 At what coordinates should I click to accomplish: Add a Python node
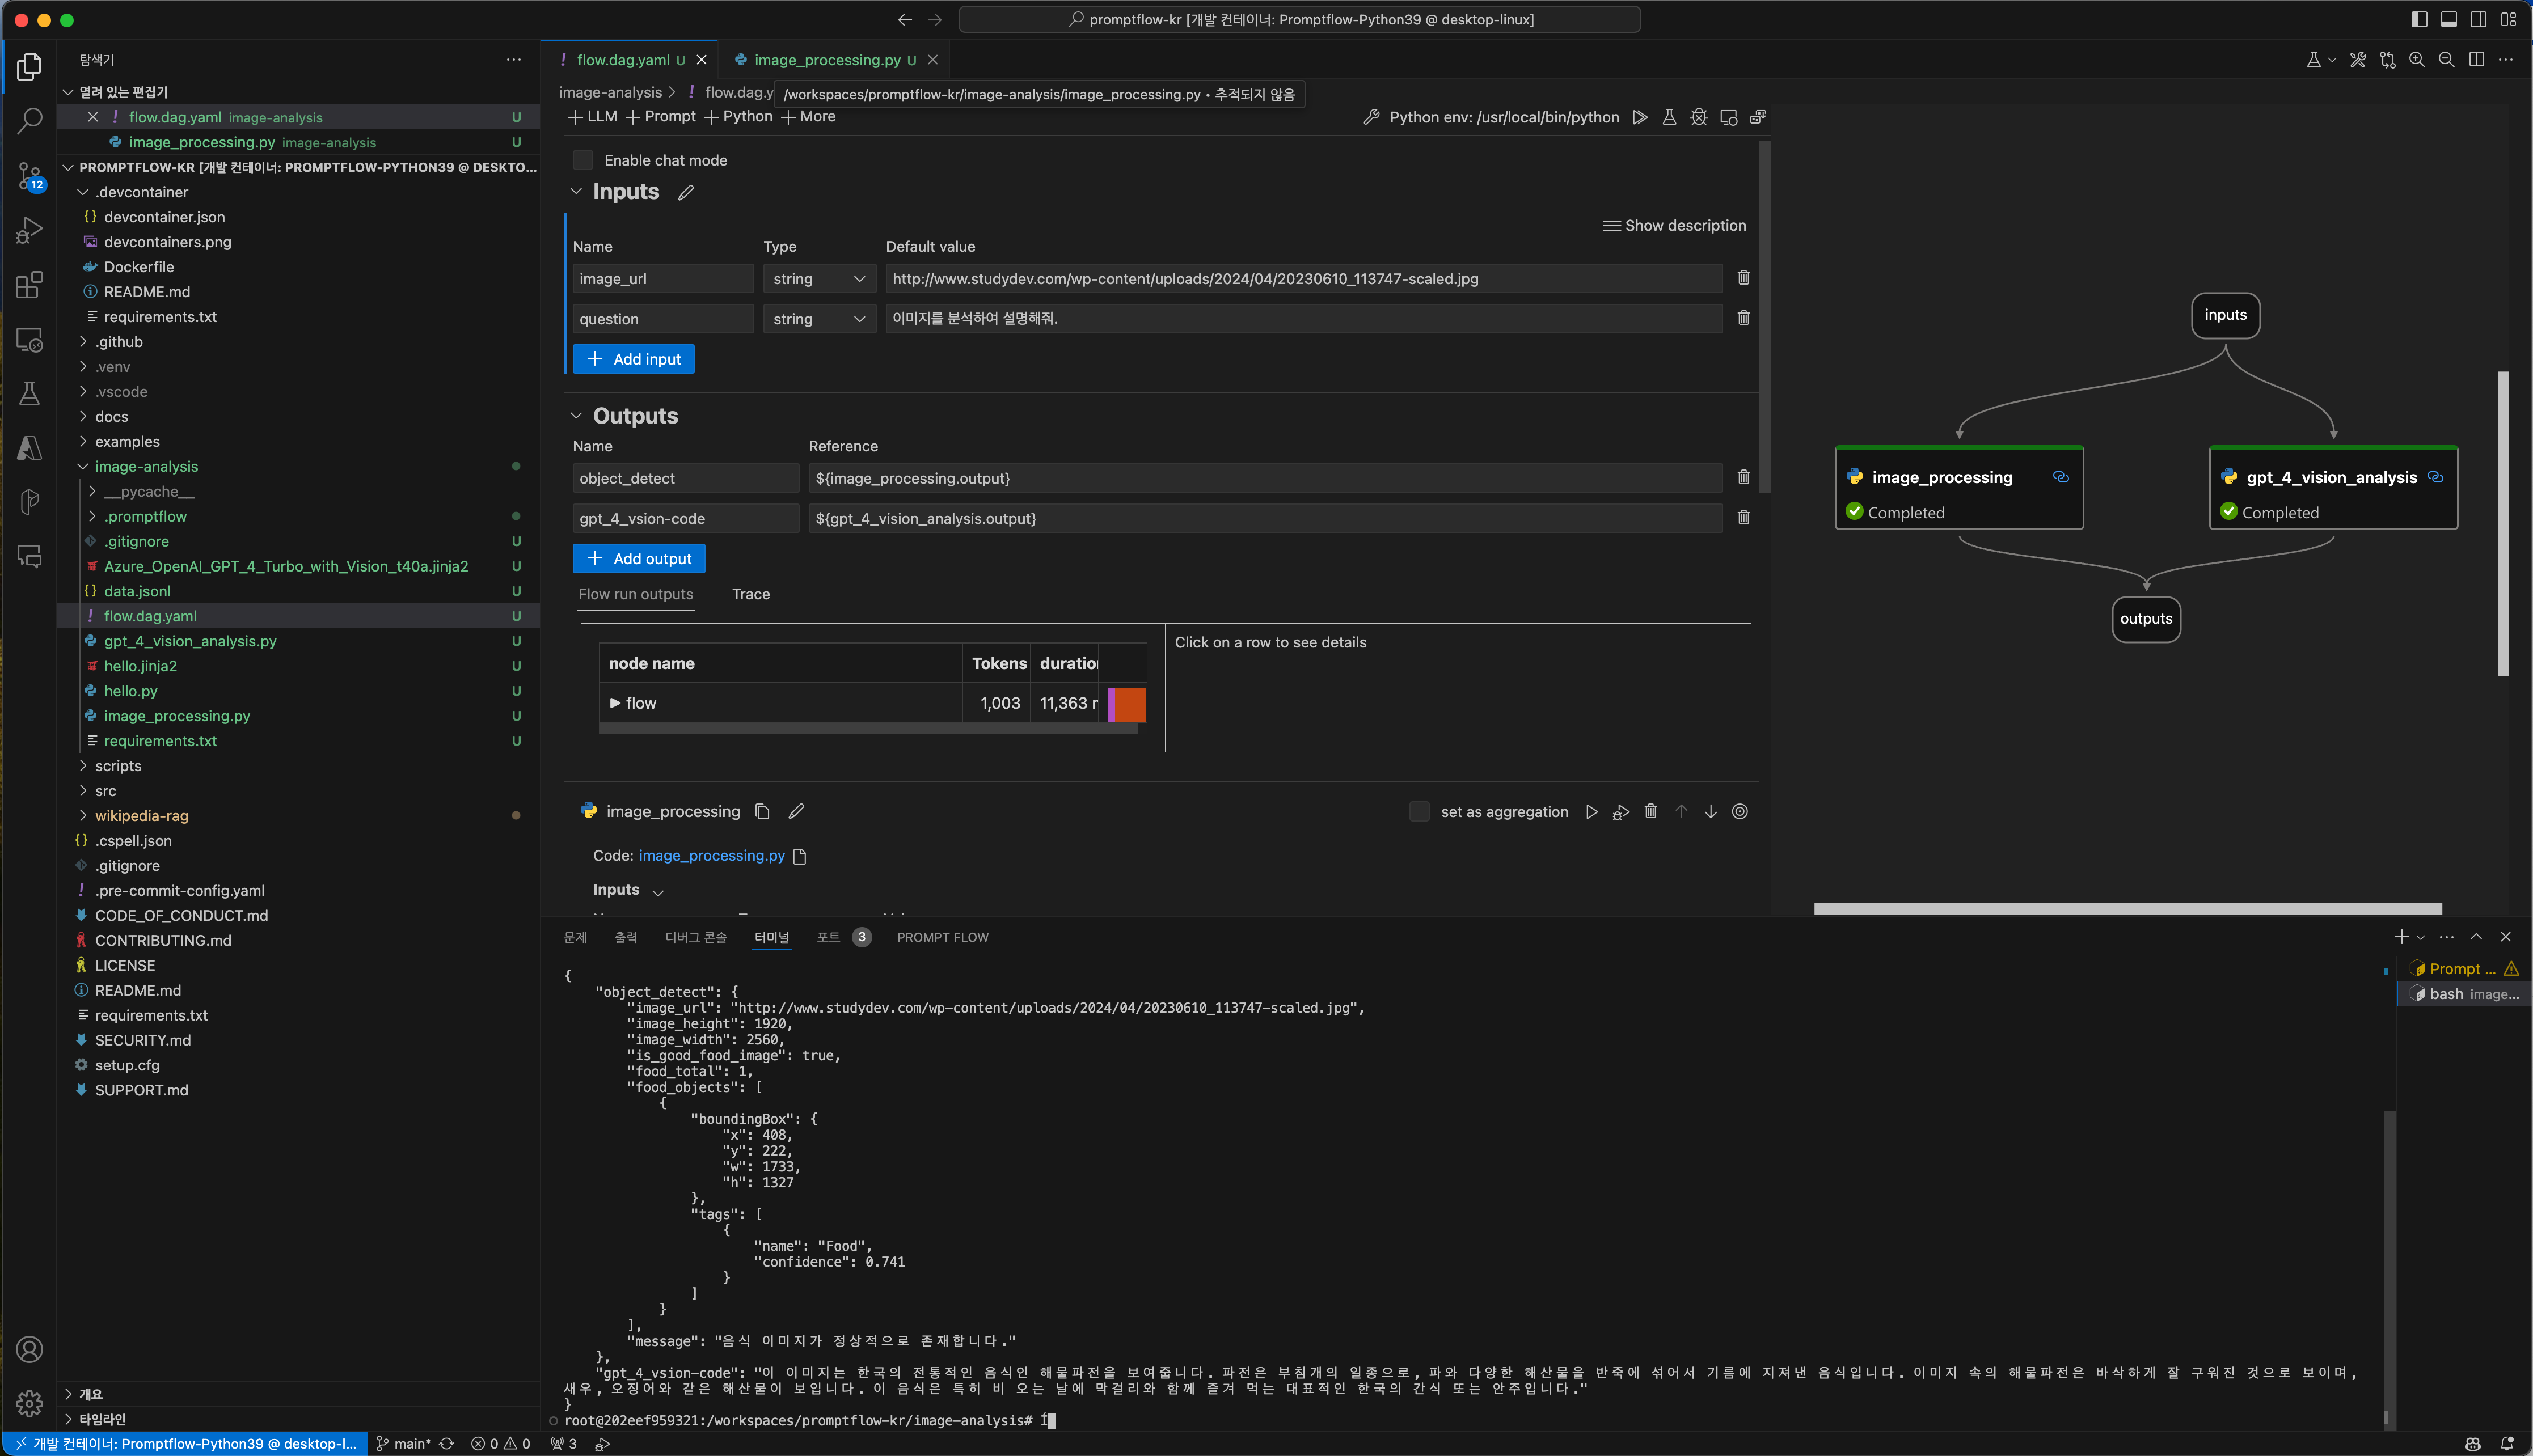tap(738, 116)
